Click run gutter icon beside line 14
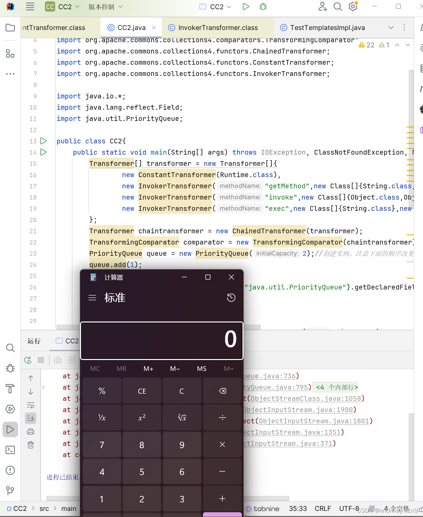Screen dimensions: 423x517 click(x=43, y=152)
